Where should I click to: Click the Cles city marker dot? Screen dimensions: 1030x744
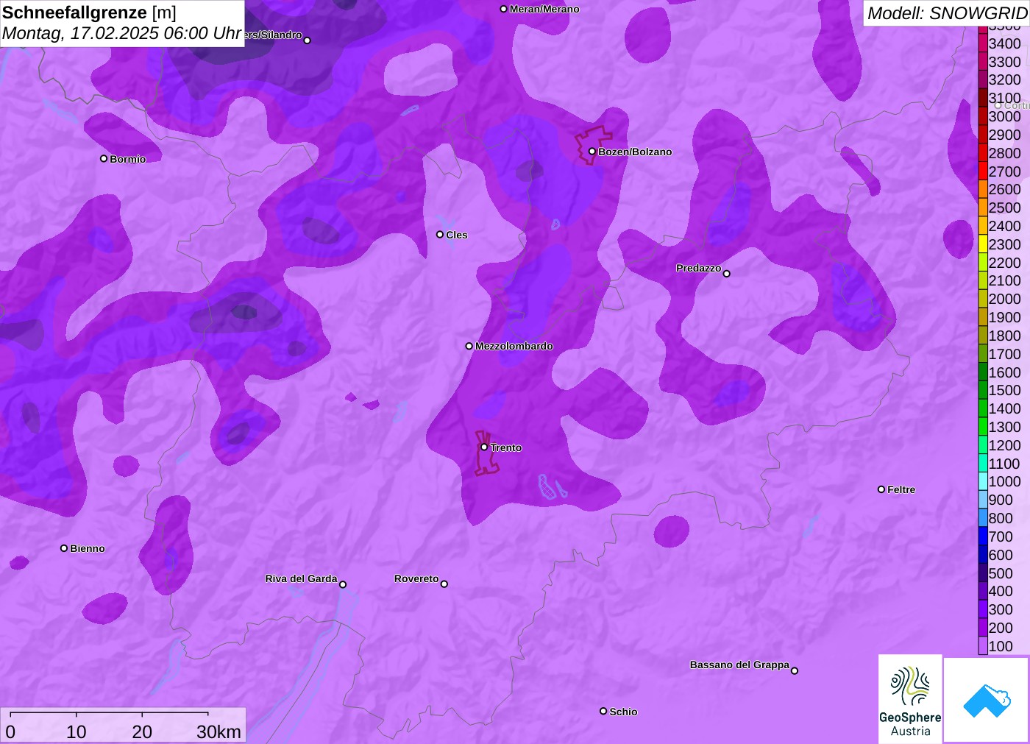tap(440, 235)
